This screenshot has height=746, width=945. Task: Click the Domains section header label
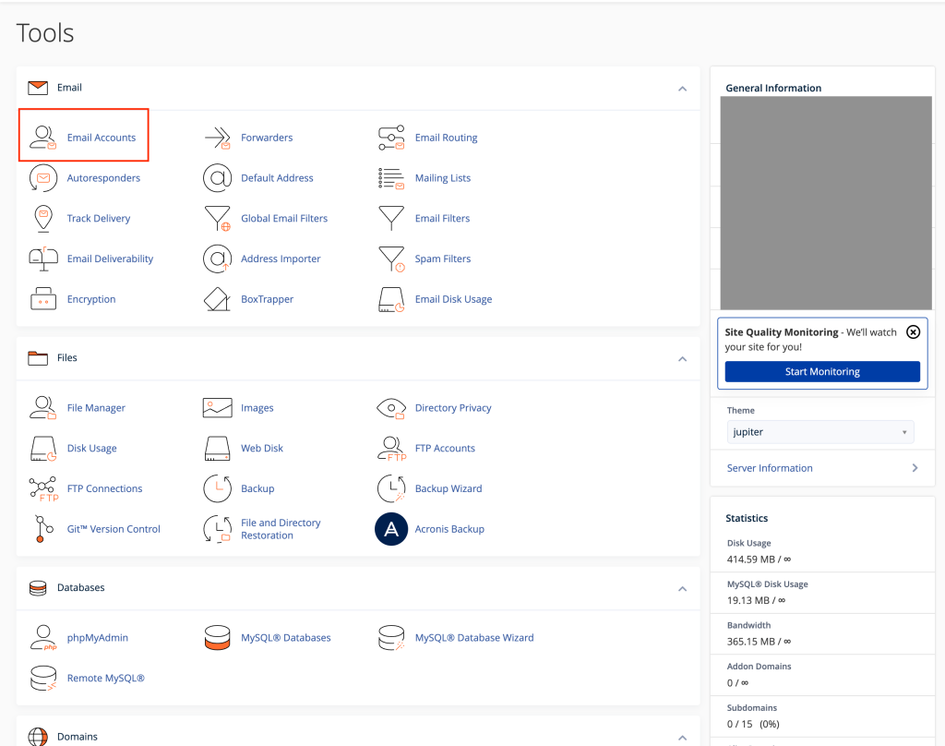click(78, 737)
